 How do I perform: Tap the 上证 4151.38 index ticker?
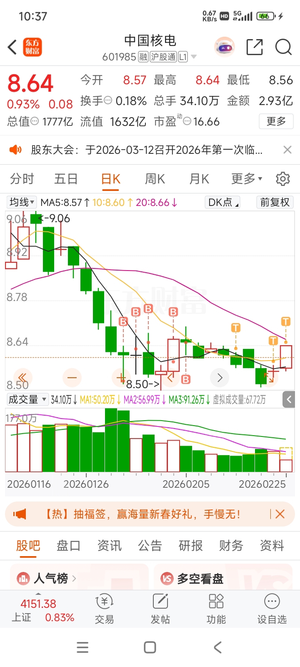[x=42, y=610]
